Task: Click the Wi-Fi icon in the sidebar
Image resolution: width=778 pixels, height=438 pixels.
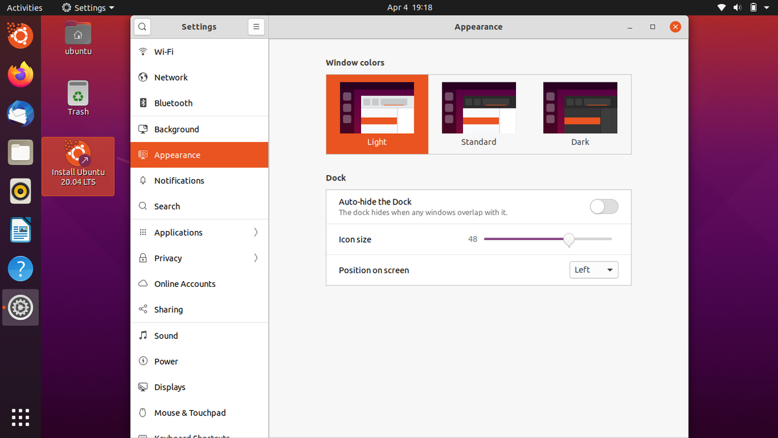Action: 143,51
